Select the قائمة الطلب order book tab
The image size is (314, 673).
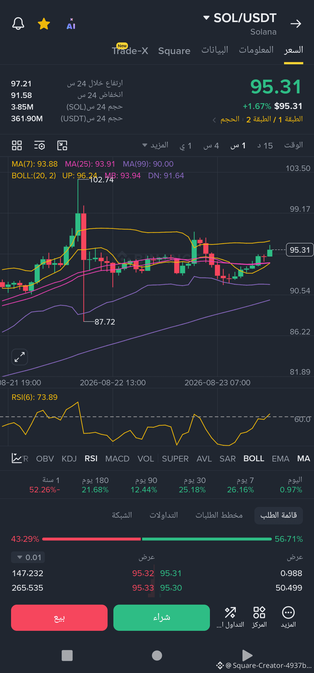279,515
